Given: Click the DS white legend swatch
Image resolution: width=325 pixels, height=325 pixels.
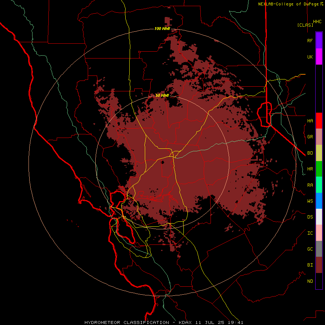Looking at the screenshot, I should tap(319, 217).
